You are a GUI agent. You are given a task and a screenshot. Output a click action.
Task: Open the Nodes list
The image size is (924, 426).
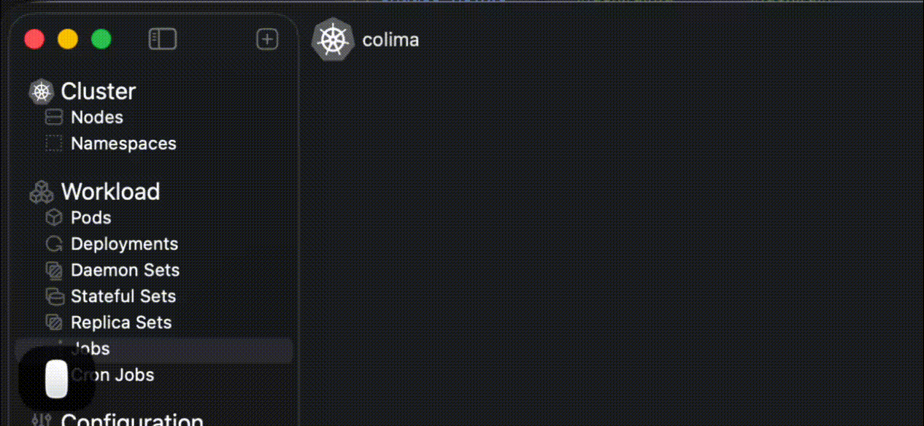click(96, 117)
